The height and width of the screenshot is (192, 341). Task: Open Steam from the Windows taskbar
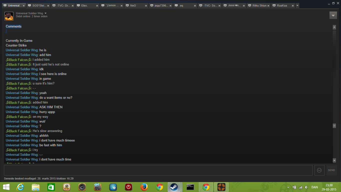pyautogui.click(x=174, y=187)
